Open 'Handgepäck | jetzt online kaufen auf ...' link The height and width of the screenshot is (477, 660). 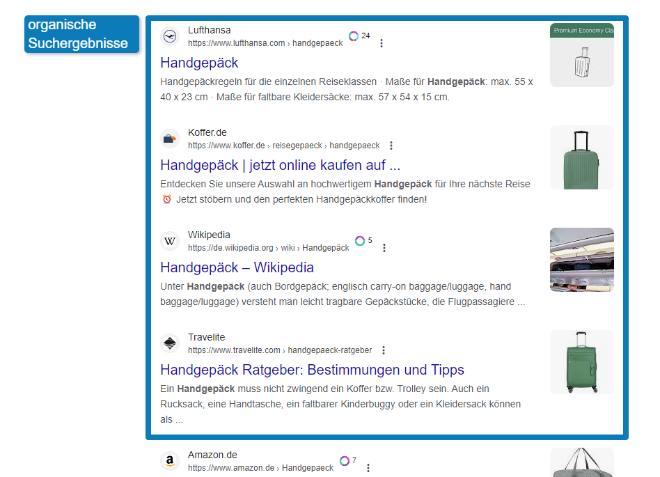tap(280, 165)
